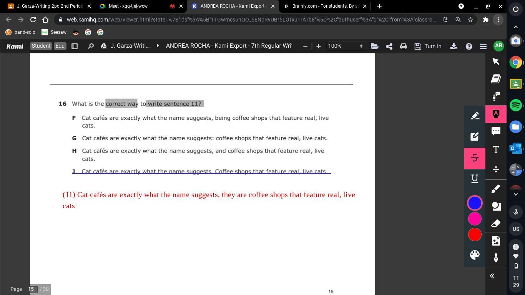
Task: Toggle the microphone in the shelf
Action: coord(516,212)
